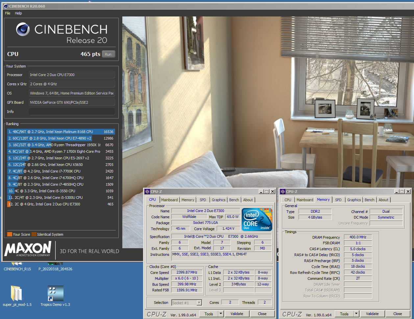
Task: Select Core i5-5300U ranking row
Action: (61, 198)
